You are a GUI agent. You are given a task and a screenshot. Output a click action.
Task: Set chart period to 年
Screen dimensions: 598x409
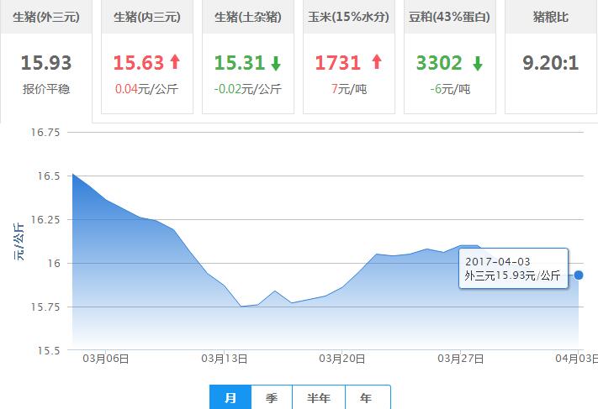[365, 398]
